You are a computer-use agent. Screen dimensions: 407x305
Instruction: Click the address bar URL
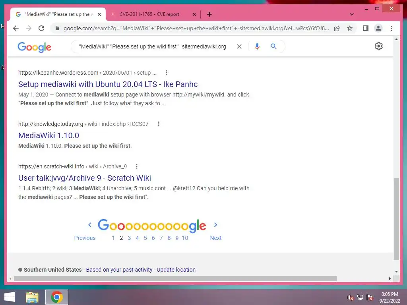click(196, 28)
